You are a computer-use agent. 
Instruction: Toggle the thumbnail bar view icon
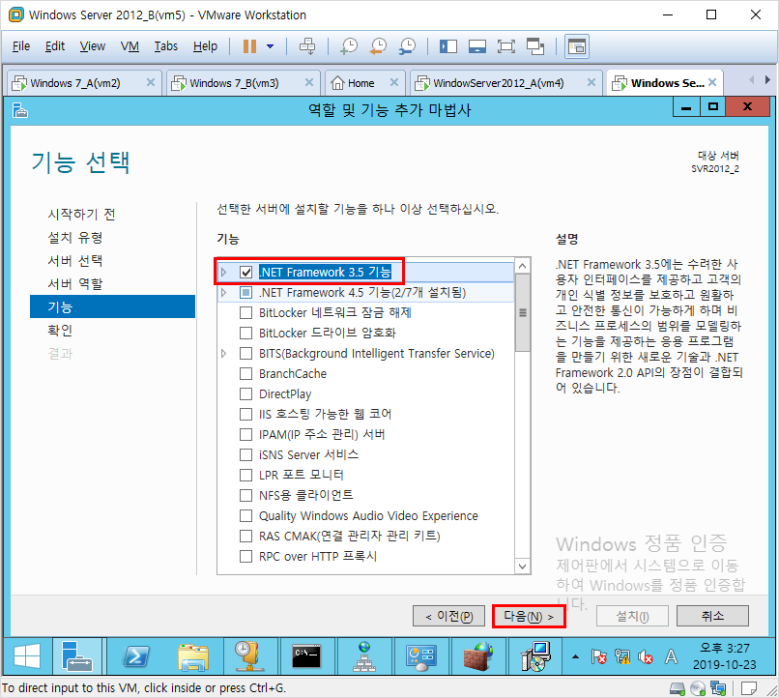(x=476, y=46)
